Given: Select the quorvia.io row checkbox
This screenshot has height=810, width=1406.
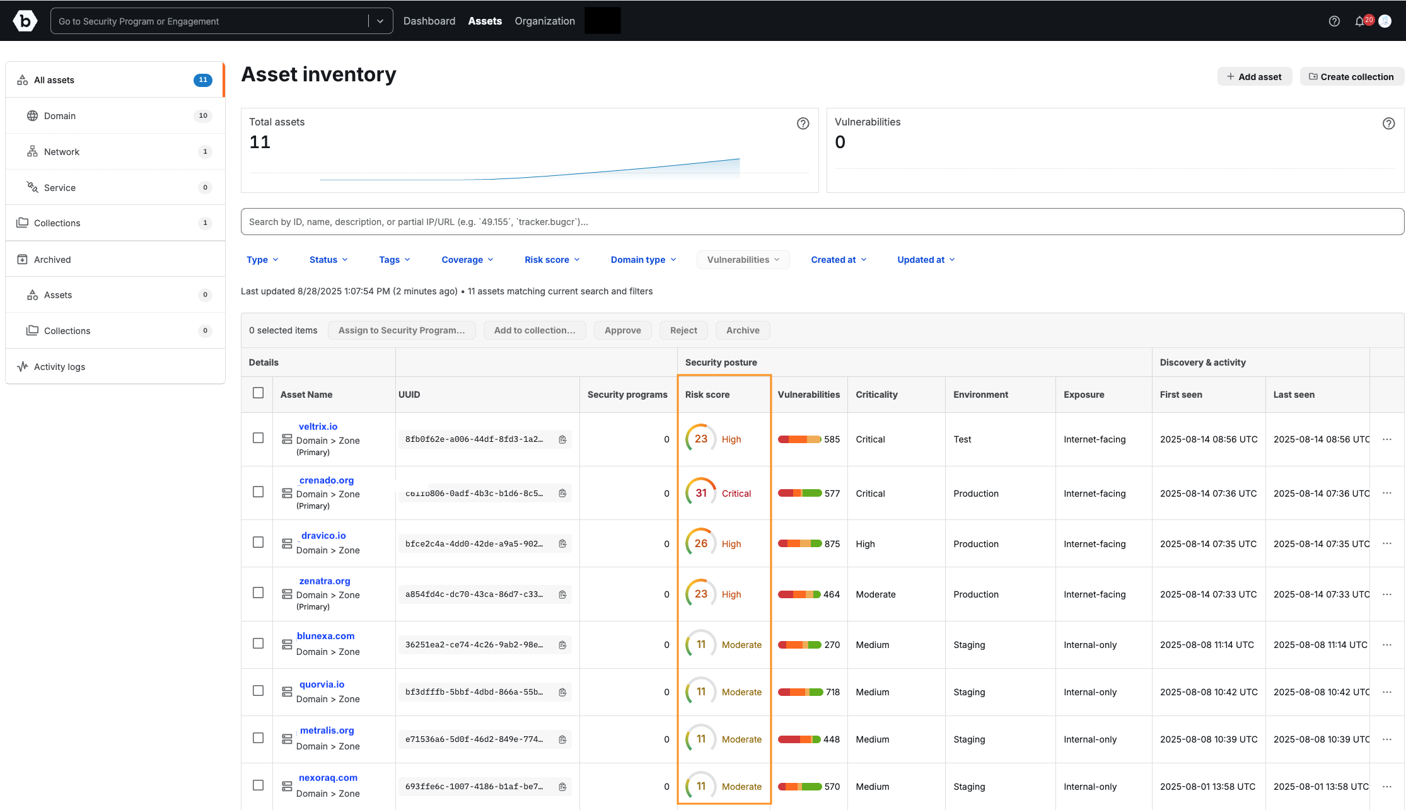Looking at the screenshot, I should (x=258, y=691).
